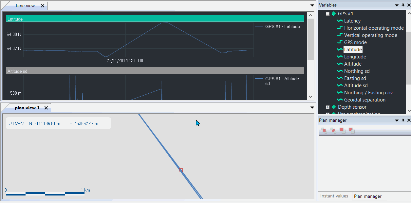Screen dimensions: 411x203
Task: Click the leftmost layer-order icon in Plan manager
Action: tap(324, 131)
